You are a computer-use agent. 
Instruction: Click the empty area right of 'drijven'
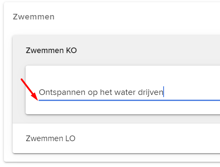192,92
